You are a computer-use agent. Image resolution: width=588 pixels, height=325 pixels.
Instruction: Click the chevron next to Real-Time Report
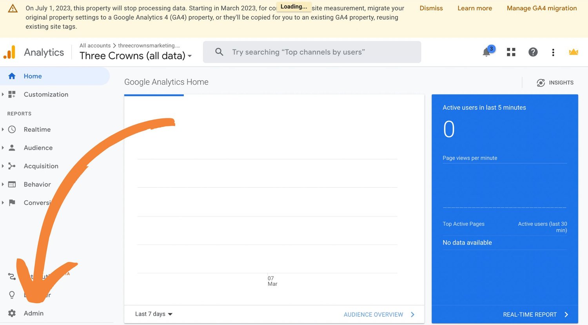pos(566,315)
